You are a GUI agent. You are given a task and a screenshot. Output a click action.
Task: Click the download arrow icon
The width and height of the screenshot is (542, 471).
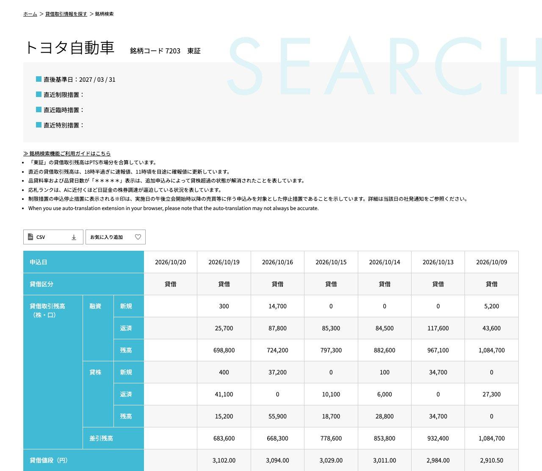pos(74,237)
